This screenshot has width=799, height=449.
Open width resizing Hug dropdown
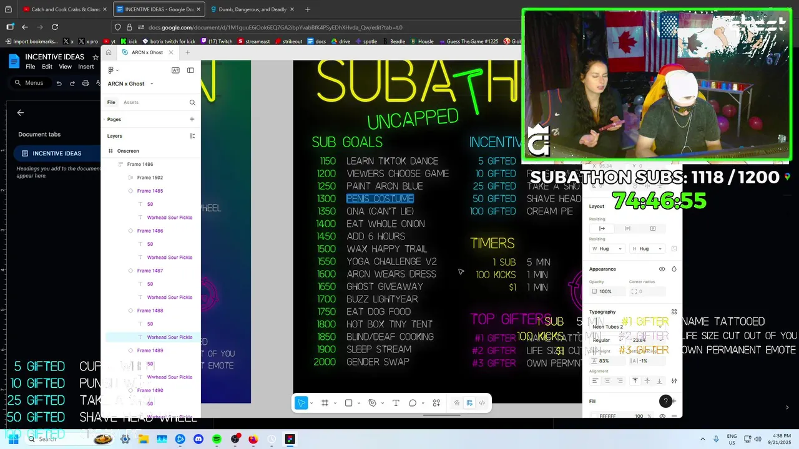pyautogui.click(x=607, y=249)
